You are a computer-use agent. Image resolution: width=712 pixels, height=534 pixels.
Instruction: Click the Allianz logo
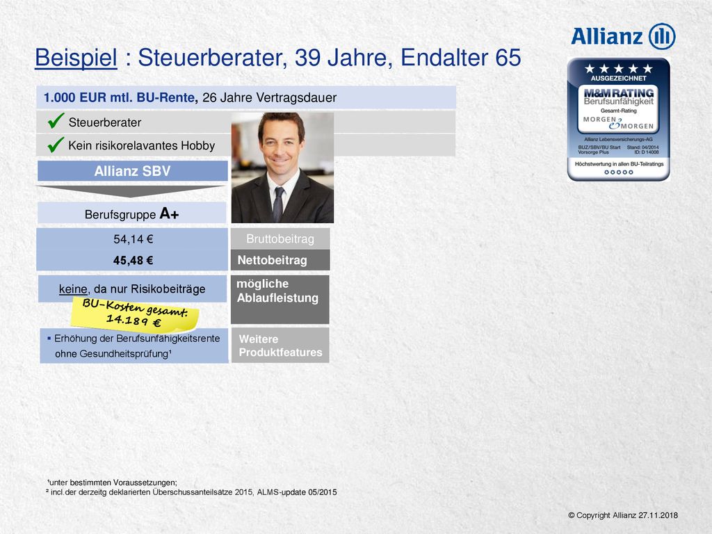tap(623, 36)
